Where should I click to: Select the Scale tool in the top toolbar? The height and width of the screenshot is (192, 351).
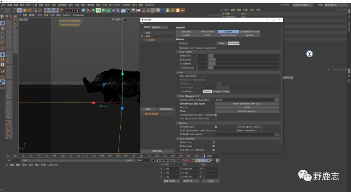pyautogui.click(x=25, y=10)
